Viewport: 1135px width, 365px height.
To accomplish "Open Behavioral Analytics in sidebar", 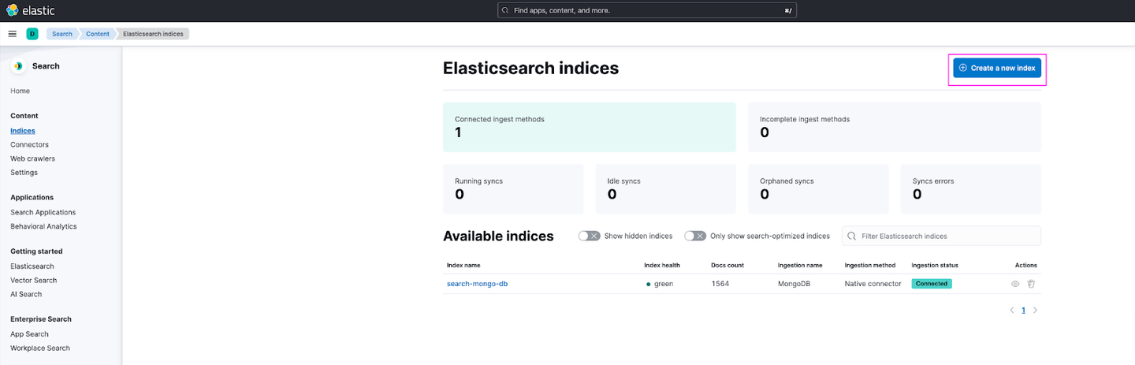I will (x=43, y=226).
